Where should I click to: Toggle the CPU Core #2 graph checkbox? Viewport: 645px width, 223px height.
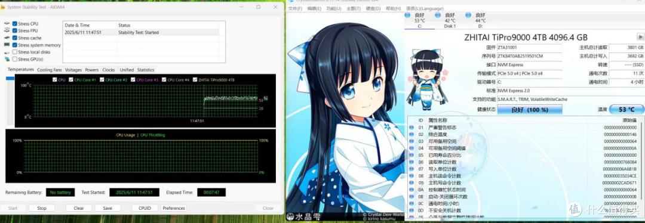(102, 80)
